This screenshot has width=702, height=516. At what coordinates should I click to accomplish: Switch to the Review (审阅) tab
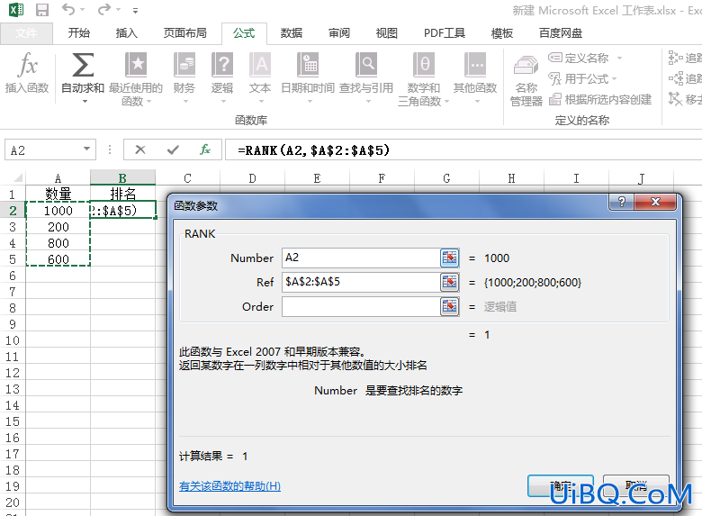tap(339, 33)
